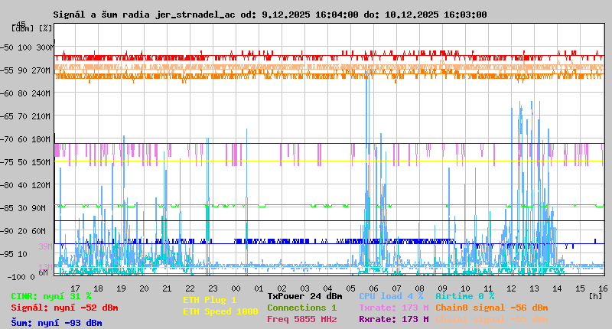612x329 pixels.
Task: Click the '23' hour label on time axis
Action: (213, 288)
